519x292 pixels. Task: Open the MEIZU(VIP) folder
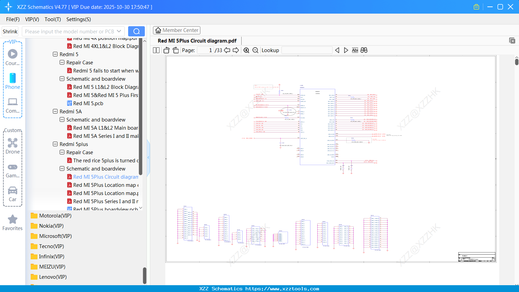(x=48, y=267)
